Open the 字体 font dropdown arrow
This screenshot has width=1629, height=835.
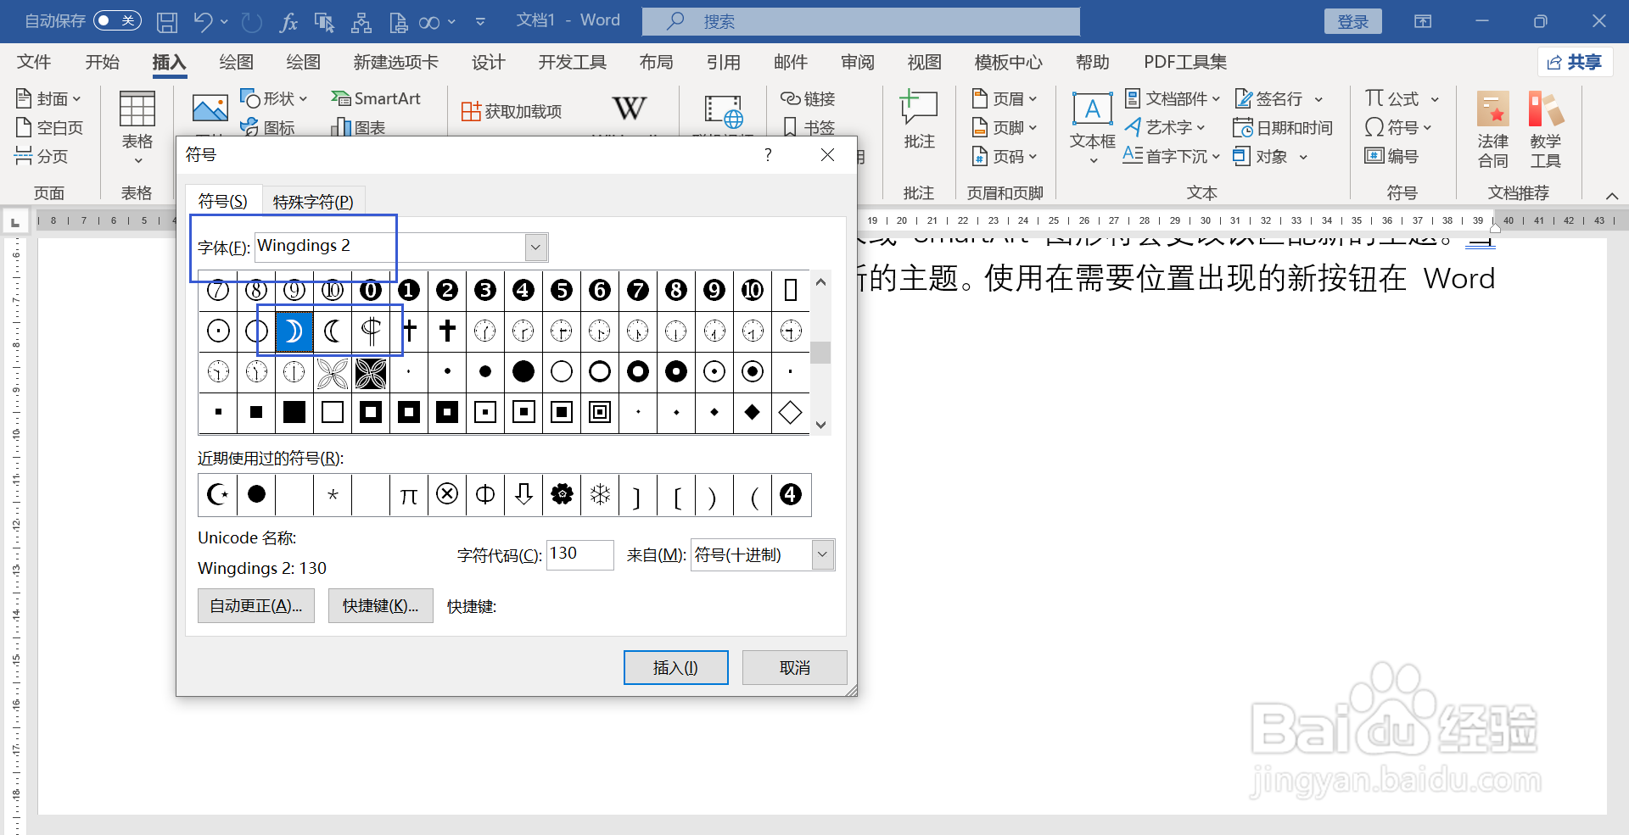(x=535, y=247)
